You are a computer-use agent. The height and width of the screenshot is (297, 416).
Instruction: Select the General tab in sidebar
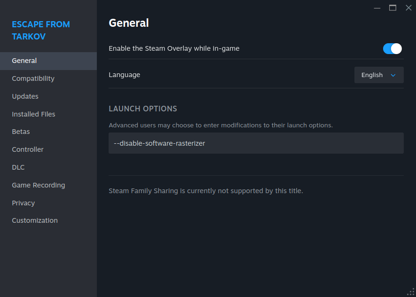click(24, 61)
